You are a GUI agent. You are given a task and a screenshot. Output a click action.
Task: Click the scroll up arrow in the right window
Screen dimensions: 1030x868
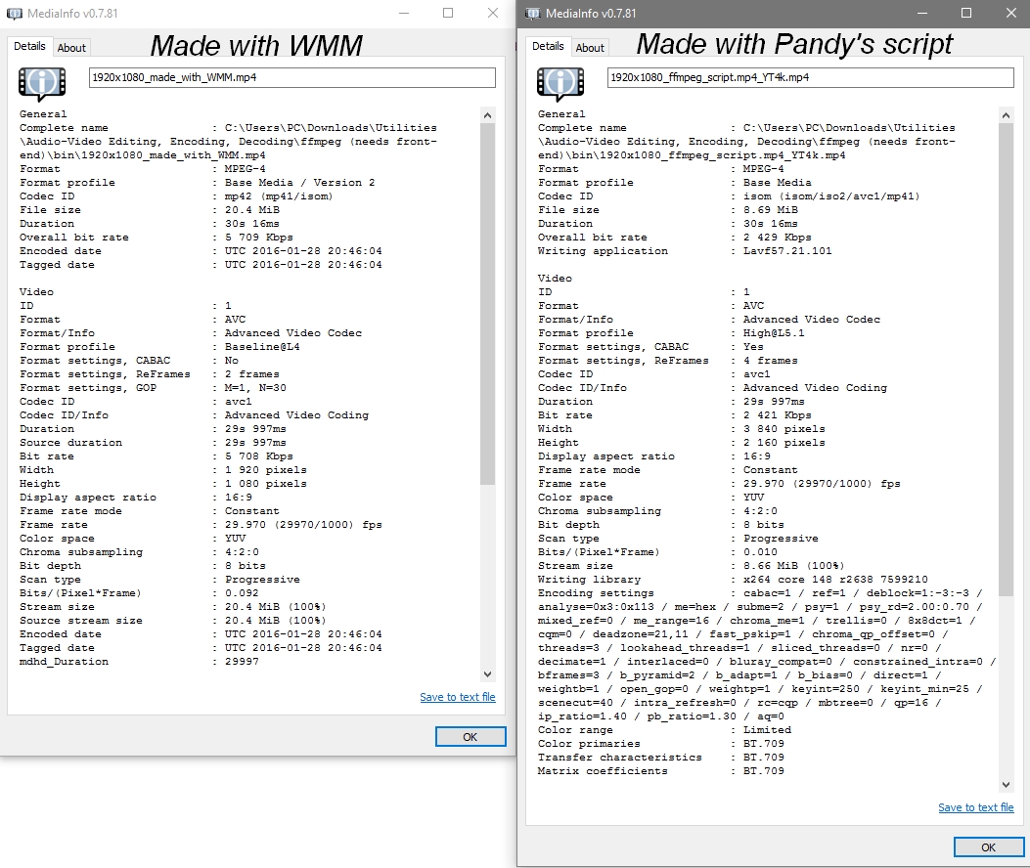click(1006, 115)
